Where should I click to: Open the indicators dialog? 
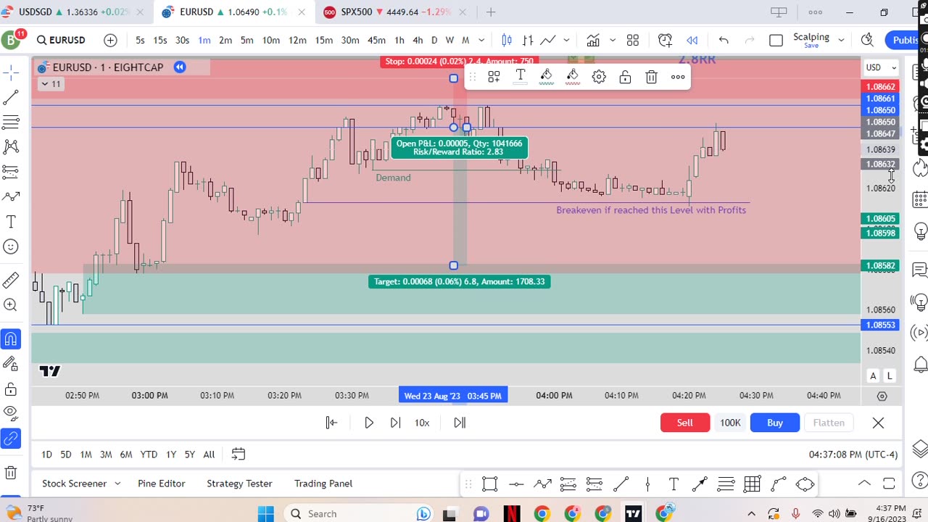[593, 40]
